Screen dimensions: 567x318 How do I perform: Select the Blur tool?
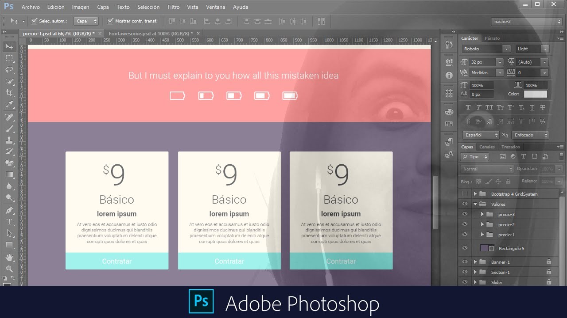pos(9,186)
